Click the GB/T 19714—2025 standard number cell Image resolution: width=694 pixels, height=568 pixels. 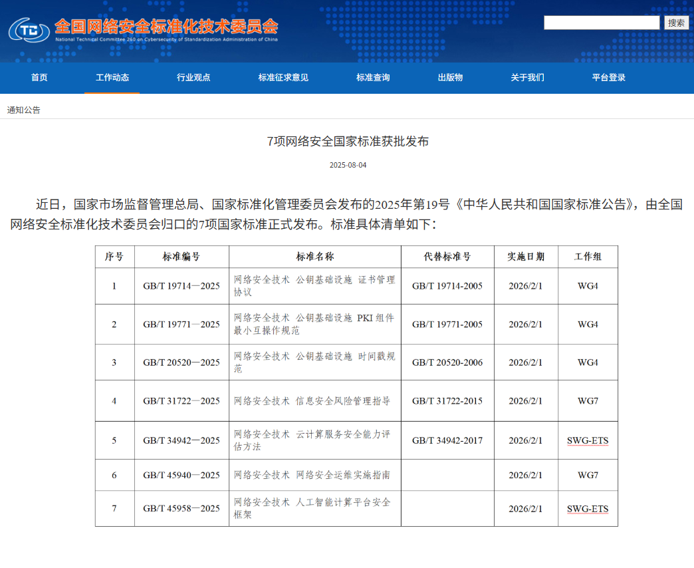[181, 285]
